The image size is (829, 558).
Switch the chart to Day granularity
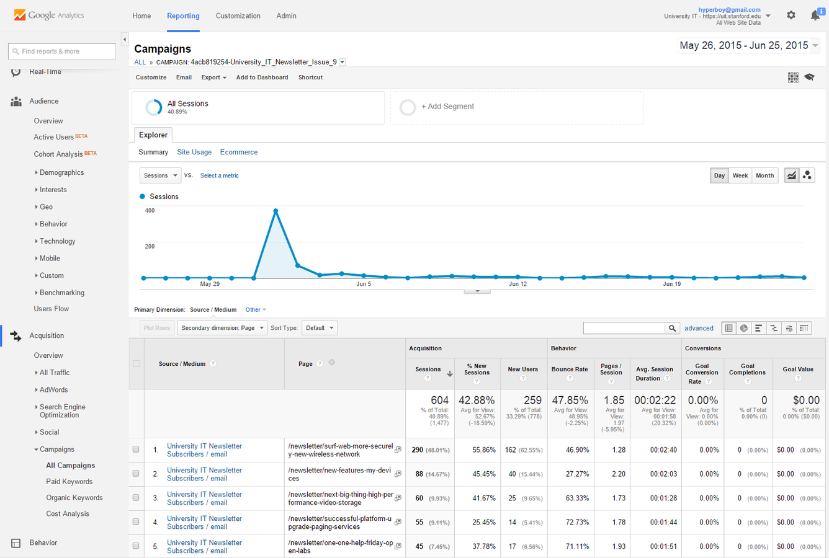719,175
